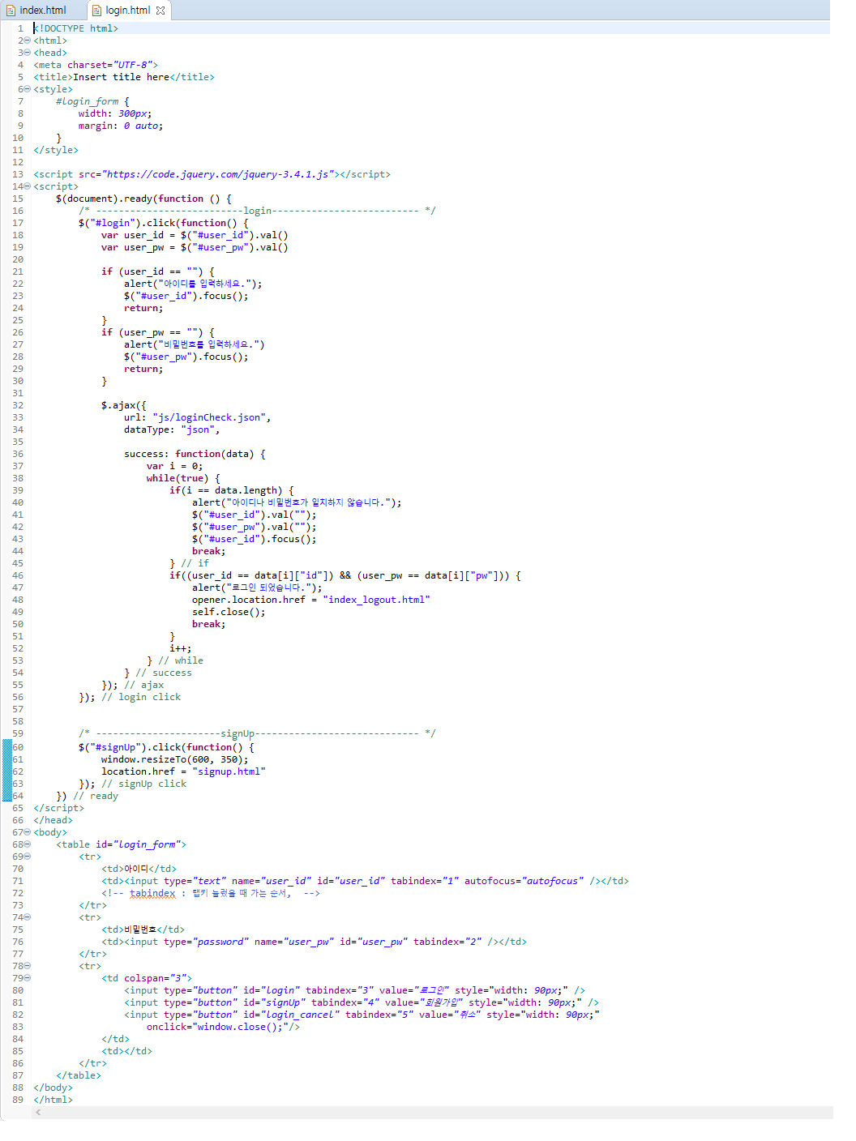Click the closing </script> tag line

[x=58, y=808]
